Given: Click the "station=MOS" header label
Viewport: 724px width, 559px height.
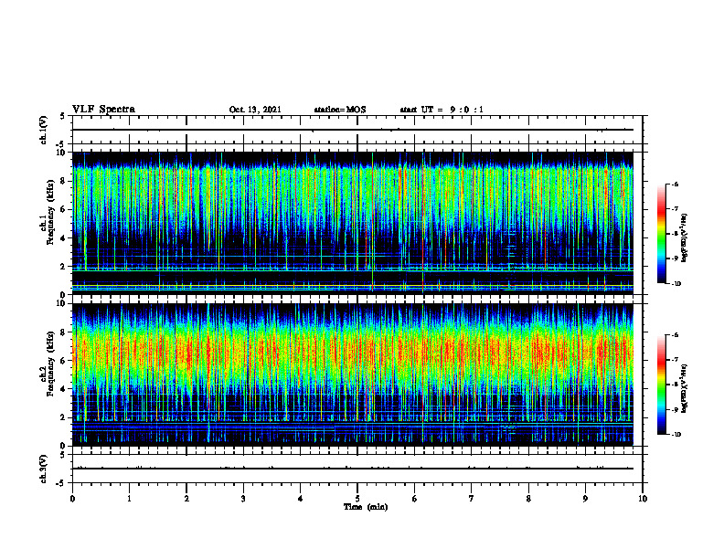Looking at the screenshot, I should pyautogui.click(x=340, y=110).
